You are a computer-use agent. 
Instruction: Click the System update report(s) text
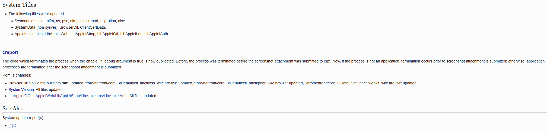click(x=23, y=118)
